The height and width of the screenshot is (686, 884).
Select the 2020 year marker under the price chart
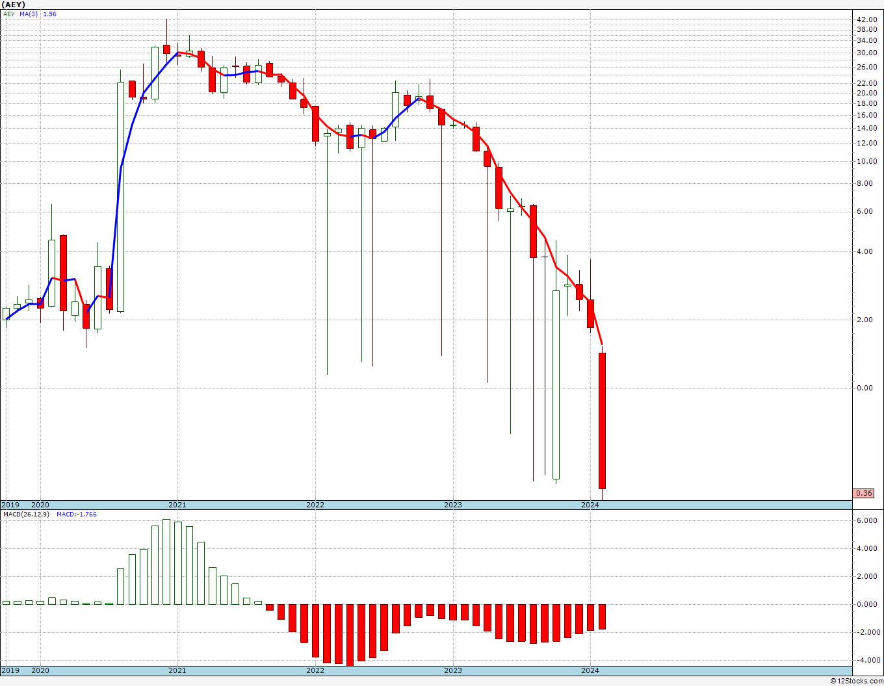[40, 505]
